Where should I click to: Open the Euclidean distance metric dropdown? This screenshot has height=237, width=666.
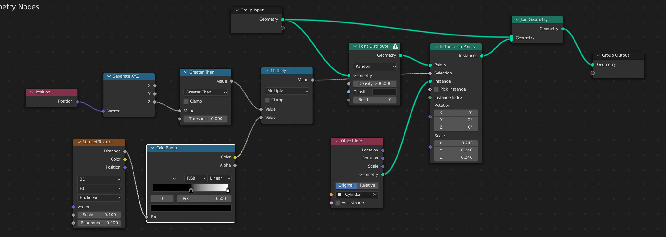tap(99, 198)
